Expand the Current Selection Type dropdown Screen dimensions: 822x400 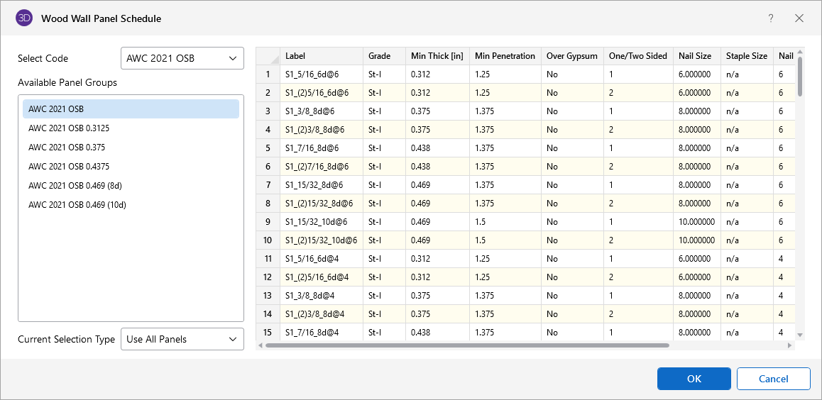coord(182,339)
